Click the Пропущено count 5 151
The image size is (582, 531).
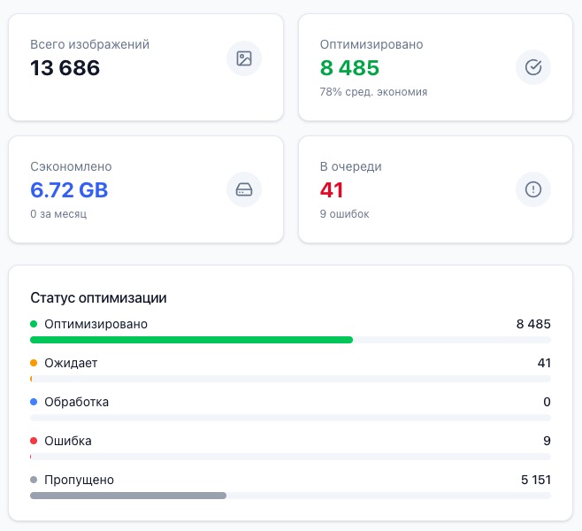536,480
